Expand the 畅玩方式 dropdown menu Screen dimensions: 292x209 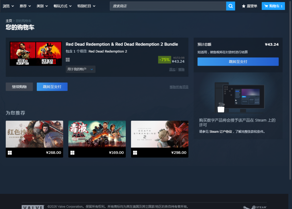click(x=62, y=6)
